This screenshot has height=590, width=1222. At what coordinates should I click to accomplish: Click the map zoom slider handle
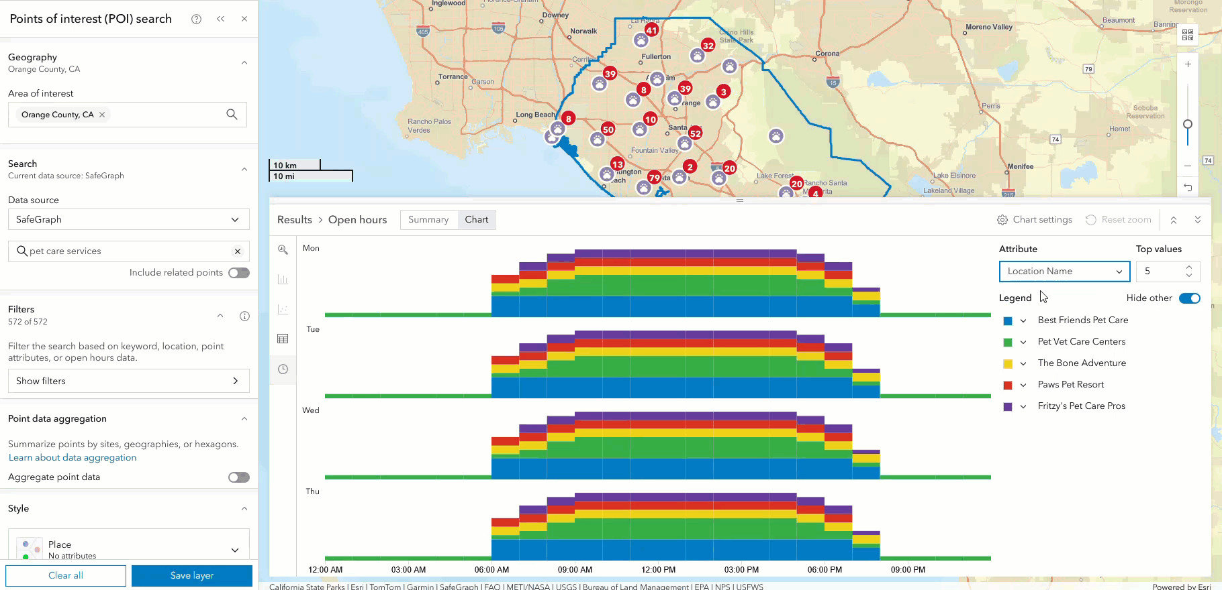(x=1188, y=124)
